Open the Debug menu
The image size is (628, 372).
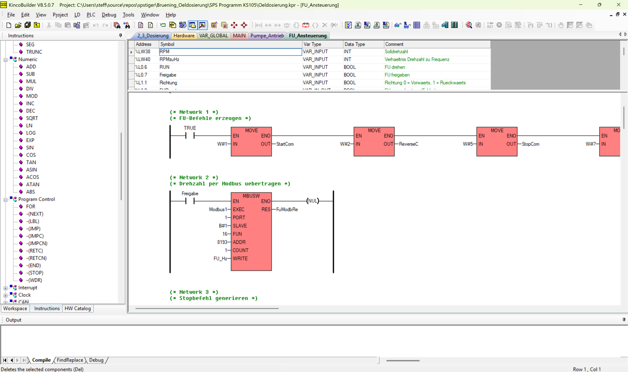click(109, 15)
